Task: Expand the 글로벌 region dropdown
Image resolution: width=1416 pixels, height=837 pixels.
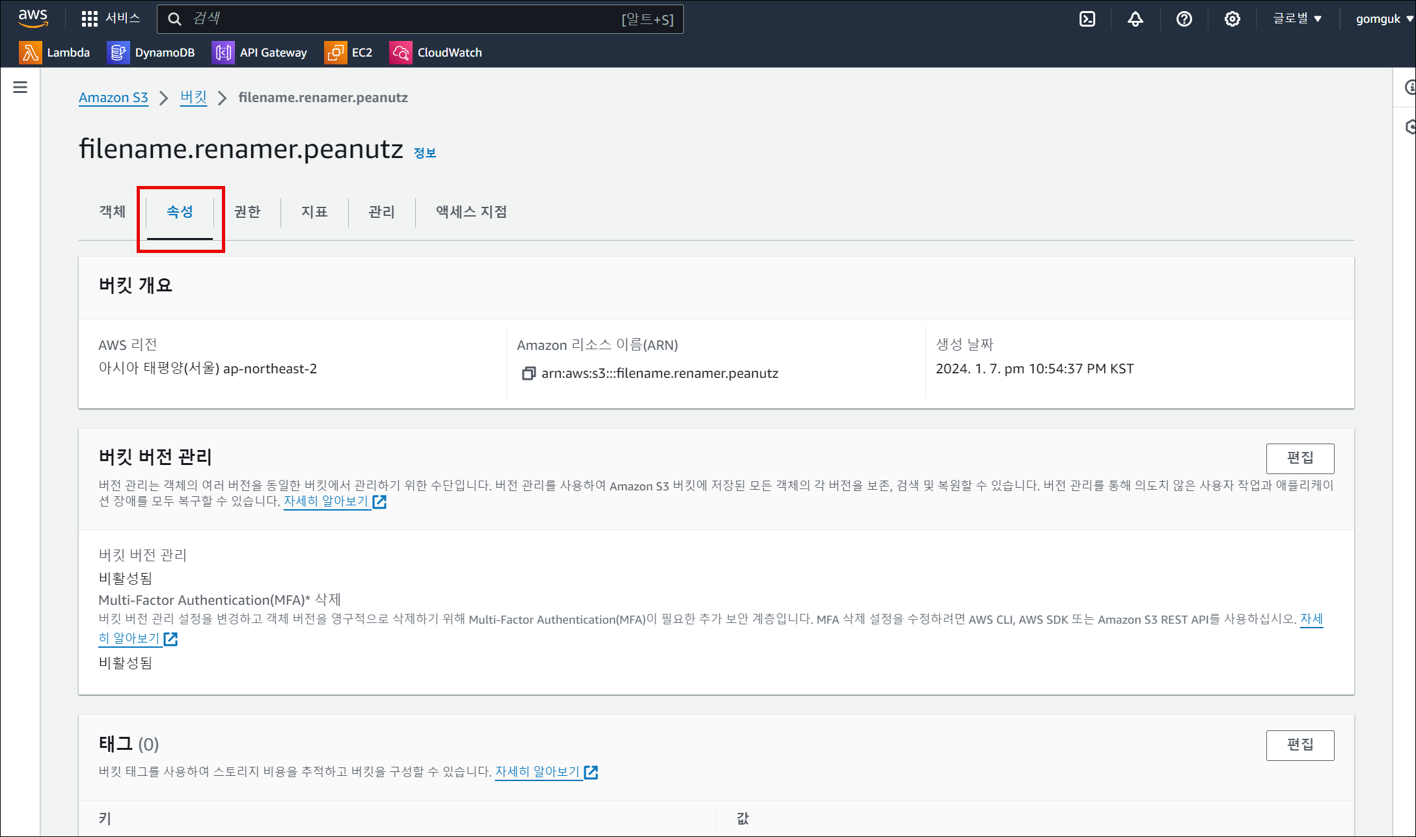Action: 1297,19
